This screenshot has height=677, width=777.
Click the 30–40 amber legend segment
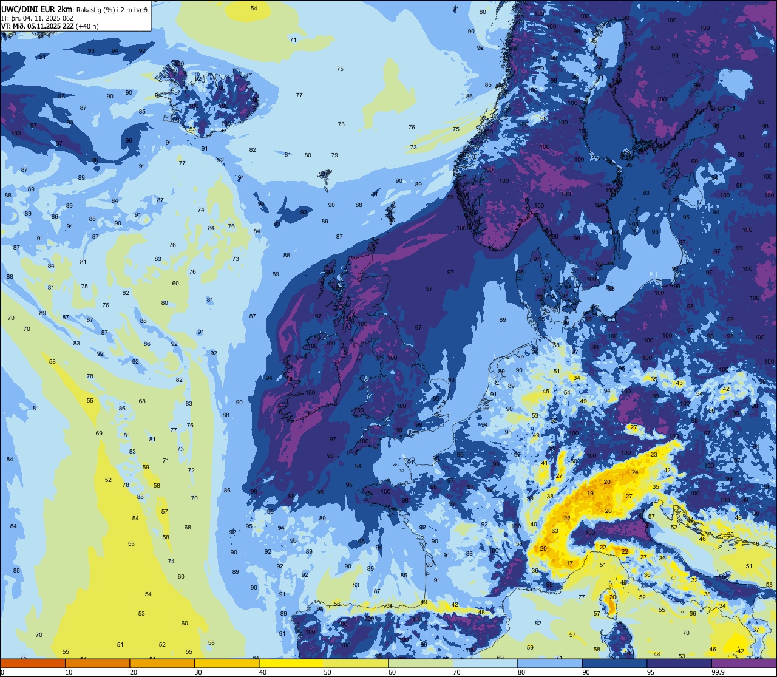coord(227,664)
